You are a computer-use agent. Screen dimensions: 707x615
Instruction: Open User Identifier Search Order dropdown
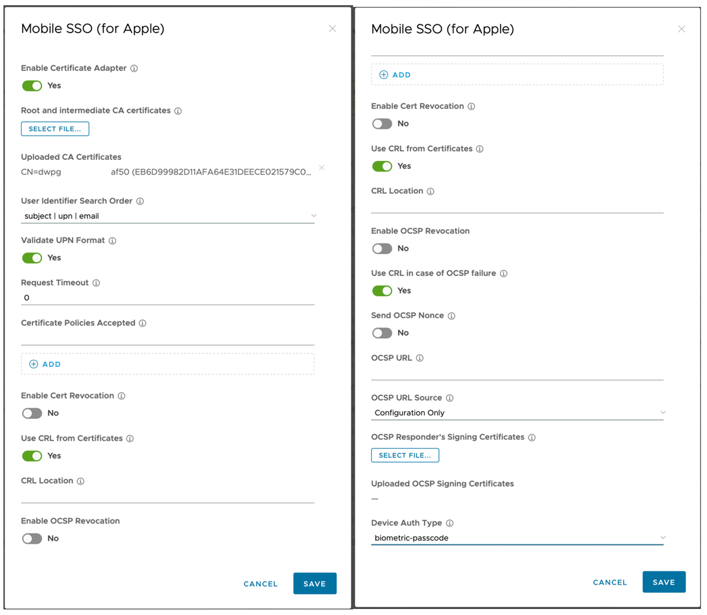coord(167,216)
